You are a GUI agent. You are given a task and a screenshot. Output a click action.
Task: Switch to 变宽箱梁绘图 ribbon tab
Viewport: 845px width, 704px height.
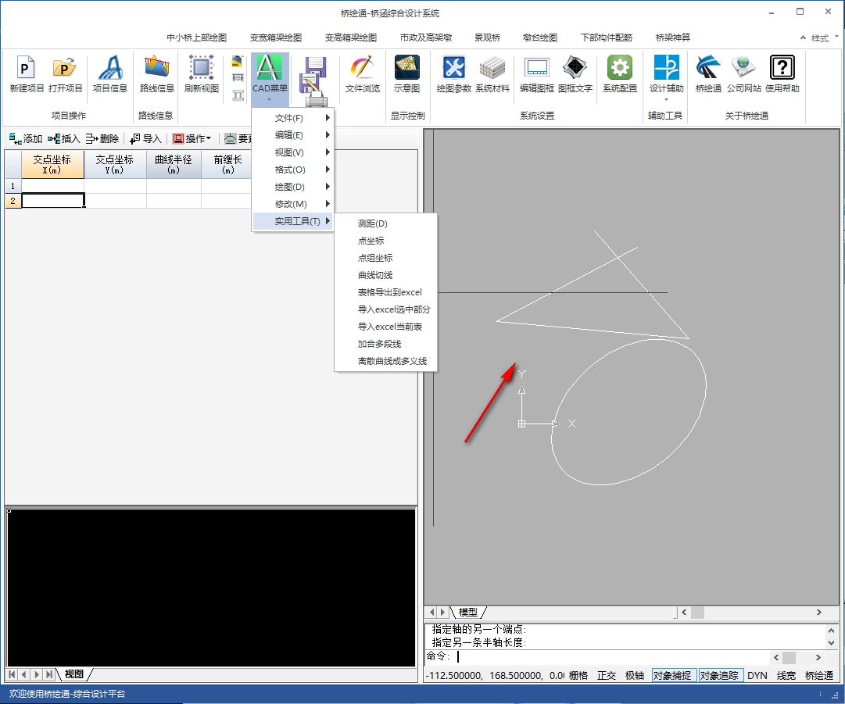point(276,38)
